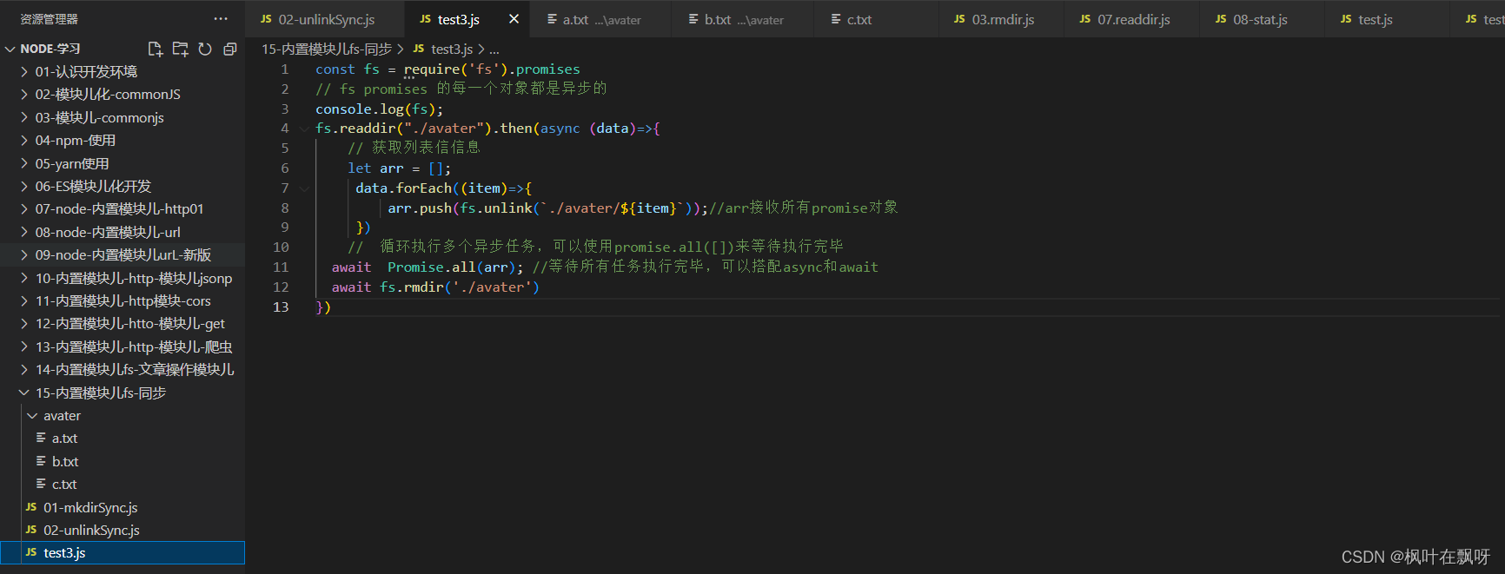Expand the 08-node-内置模块-url folder
Viewport: 1505px width, 574px height.
(24, 232)
